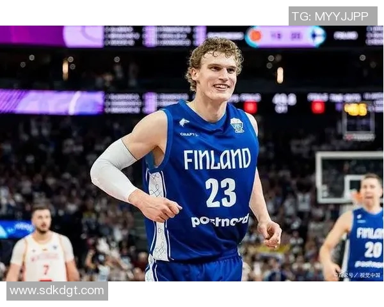Click the decorative white side panel on the jersey
Image resolution: width=384 pixels, height=307 pixels.
point(158,216)
